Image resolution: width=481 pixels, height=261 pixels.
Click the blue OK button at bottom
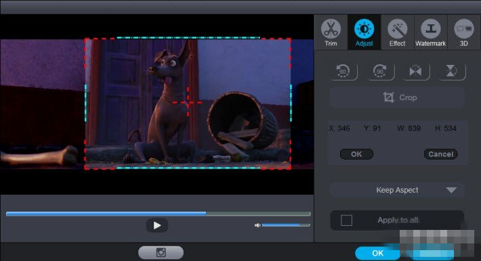coord(377,253)
